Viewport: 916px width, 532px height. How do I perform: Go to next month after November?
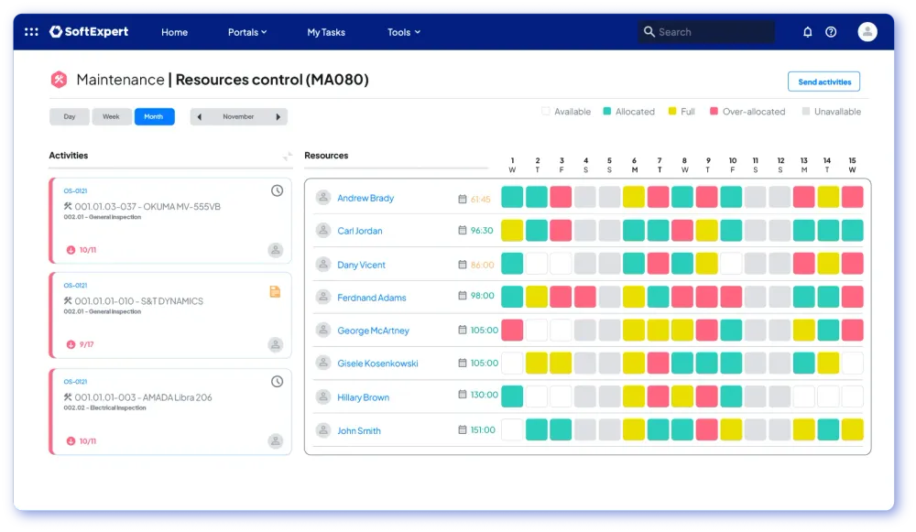[x=278, y=117]
